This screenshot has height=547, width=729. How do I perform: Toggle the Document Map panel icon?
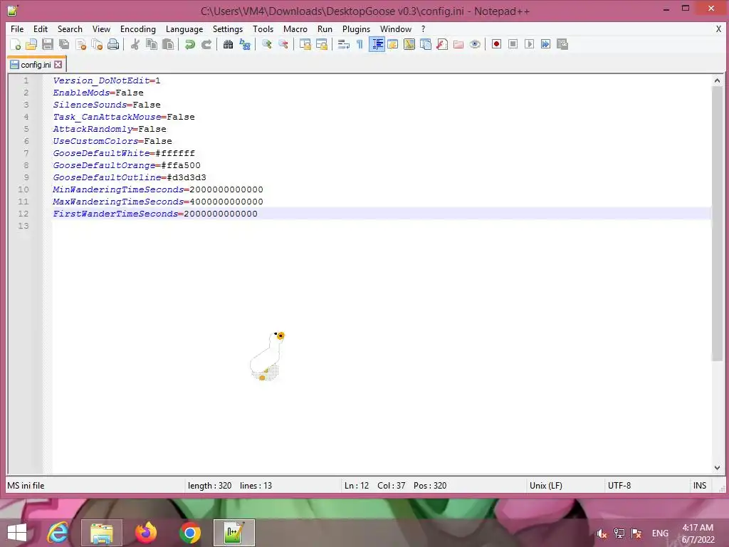pos(409,44)
